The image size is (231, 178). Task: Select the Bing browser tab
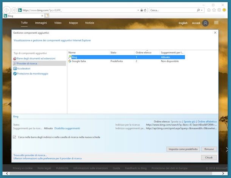coord(23,16)
